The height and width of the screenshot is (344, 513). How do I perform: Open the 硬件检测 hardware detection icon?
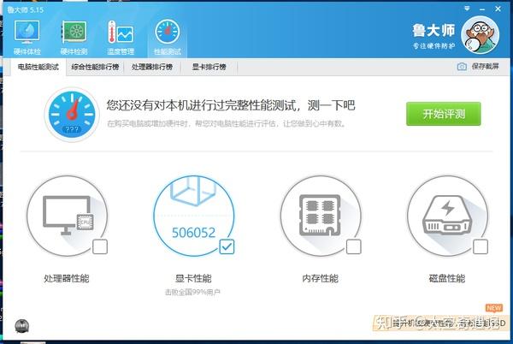point(74,38)
